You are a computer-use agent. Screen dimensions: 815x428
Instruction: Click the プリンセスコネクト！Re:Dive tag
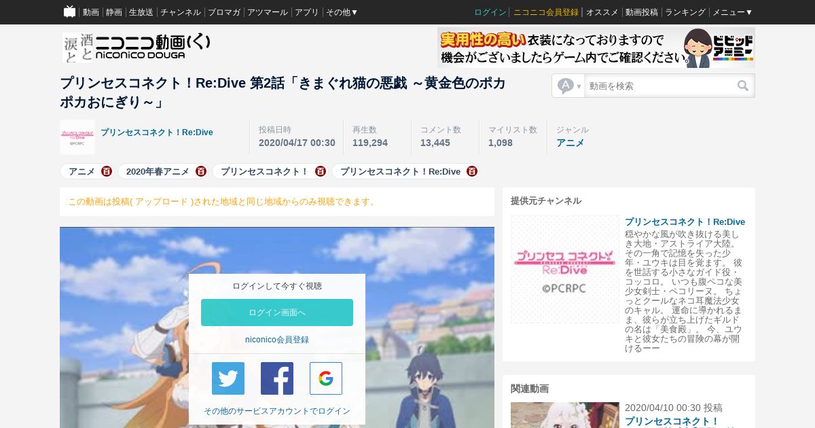pos(400,171)
